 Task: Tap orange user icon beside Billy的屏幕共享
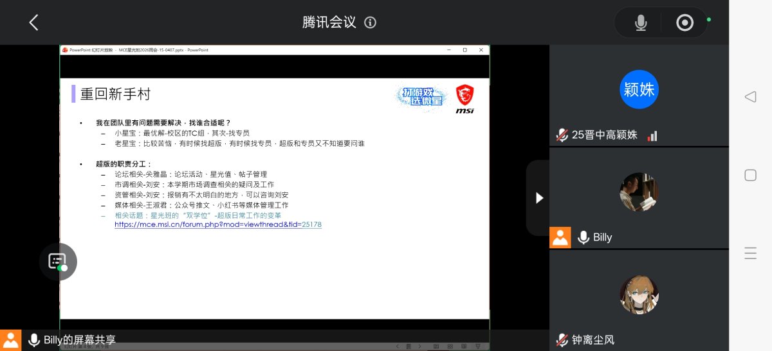(10, 340)
